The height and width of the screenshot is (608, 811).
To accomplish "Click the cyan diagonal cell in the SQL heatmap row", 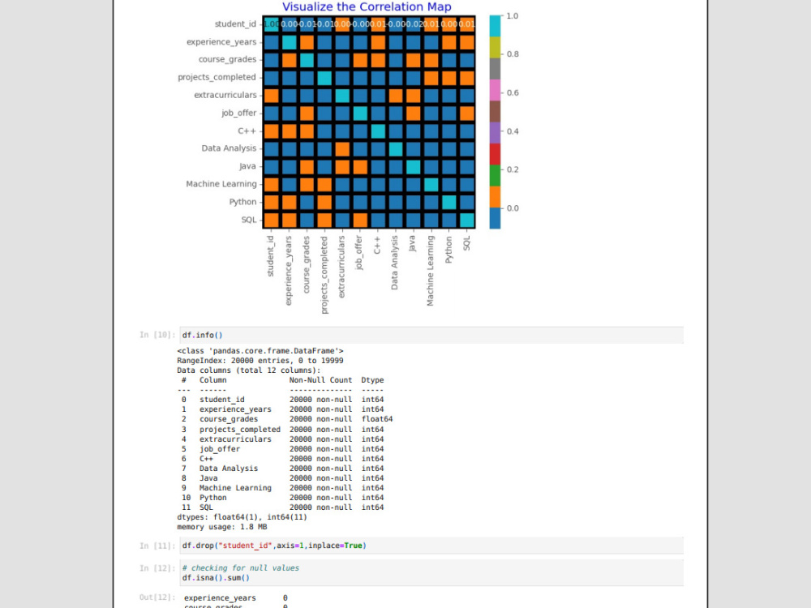I will click(x=466, y=221).
